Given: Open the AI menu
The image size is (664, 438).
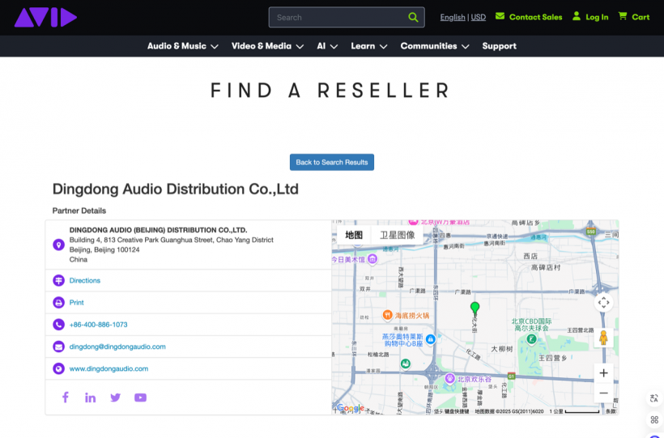Looking at the screenshot, I should (x=321, y=46).
